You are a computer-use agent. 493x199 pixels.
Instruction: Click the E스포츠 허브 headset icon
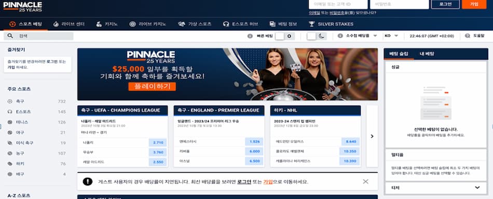pyautogui.click(x=226, y=24)
